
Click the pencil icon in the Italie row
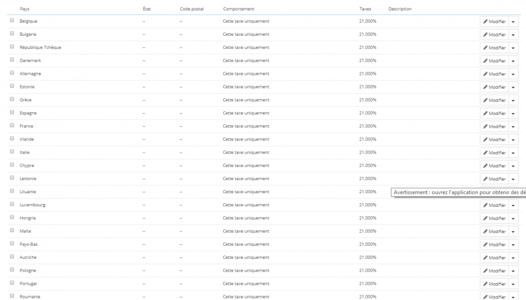[485, 153]
